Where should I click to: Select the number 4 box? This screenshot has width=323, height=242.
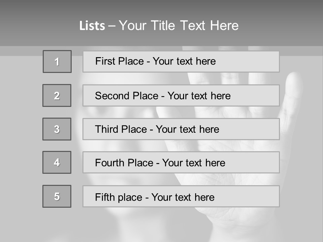point(57,162)
